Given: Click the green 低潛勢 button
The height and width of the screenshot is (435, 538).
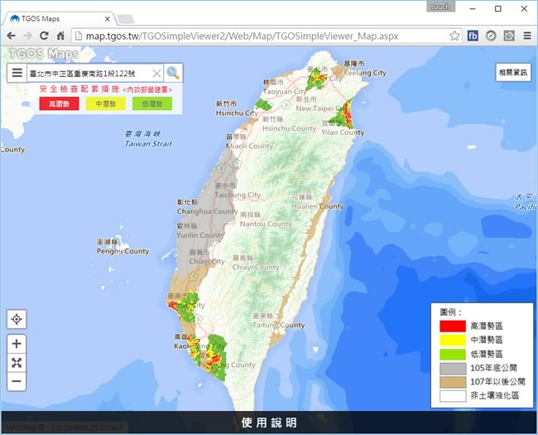Looking at the screenshot, I should click(151, 104).
